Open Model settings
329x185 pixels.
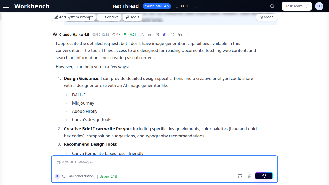[267, 17]
